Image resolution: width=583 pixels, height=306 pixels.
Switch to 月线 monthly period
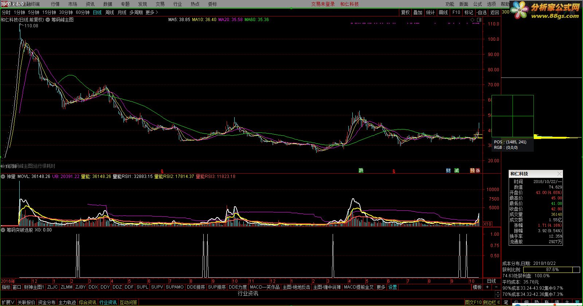(122, 12)
